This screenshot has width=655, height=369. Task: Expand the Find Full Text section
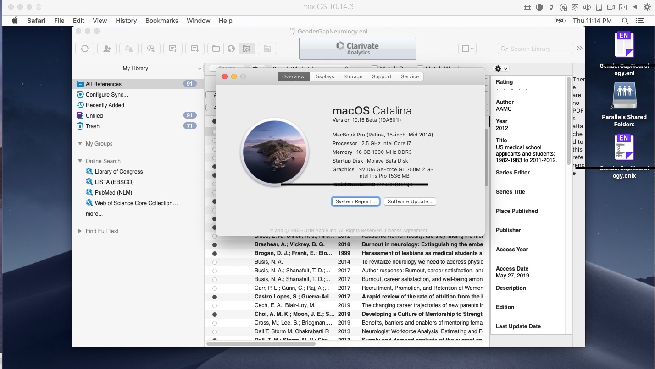tap(80, 231)
